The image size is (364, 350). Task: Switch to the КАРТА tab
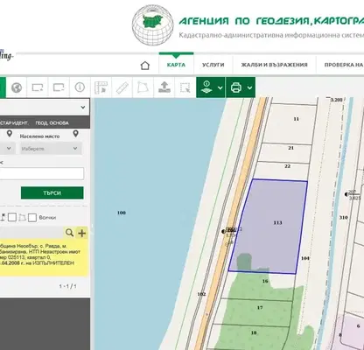pyautogui.click(x=176, y=65)
